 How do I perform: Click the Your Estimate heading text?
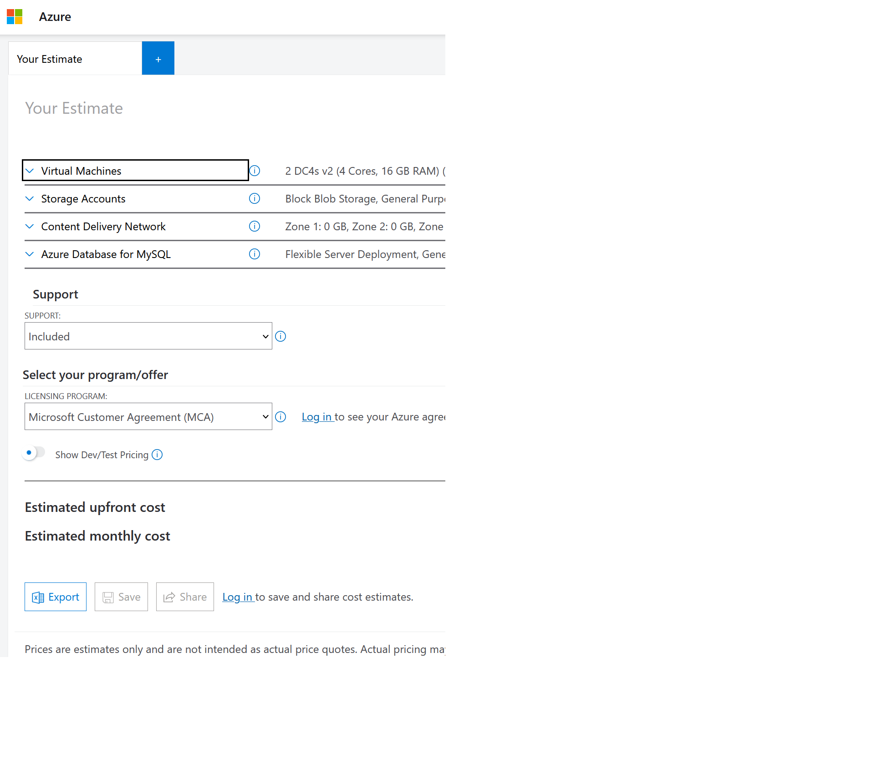(74, 108)
